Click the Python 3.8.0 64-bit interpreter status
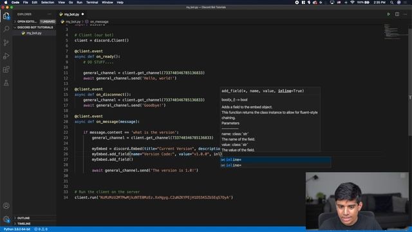This screenshot has height=232, width=412. (x=17, y=229)
